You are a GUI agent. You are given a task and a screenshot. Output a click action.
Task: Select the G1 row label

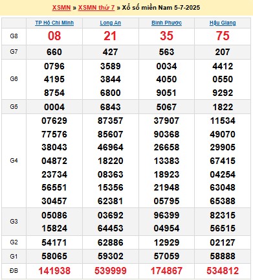click(14, 257)
